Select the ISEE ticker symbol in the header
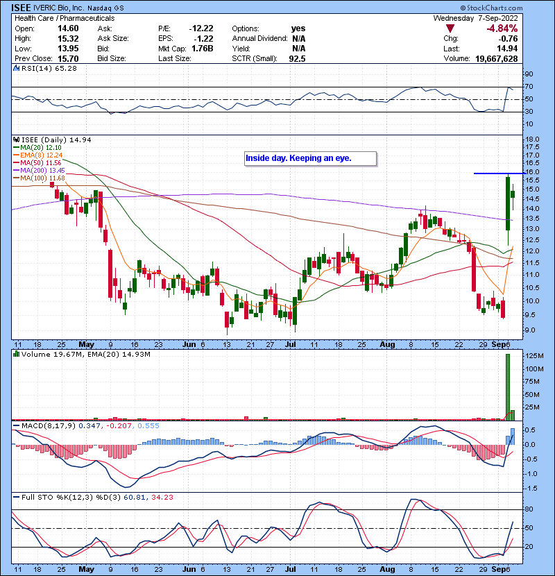Screen dimensions: 555x576 pos(21,8)
